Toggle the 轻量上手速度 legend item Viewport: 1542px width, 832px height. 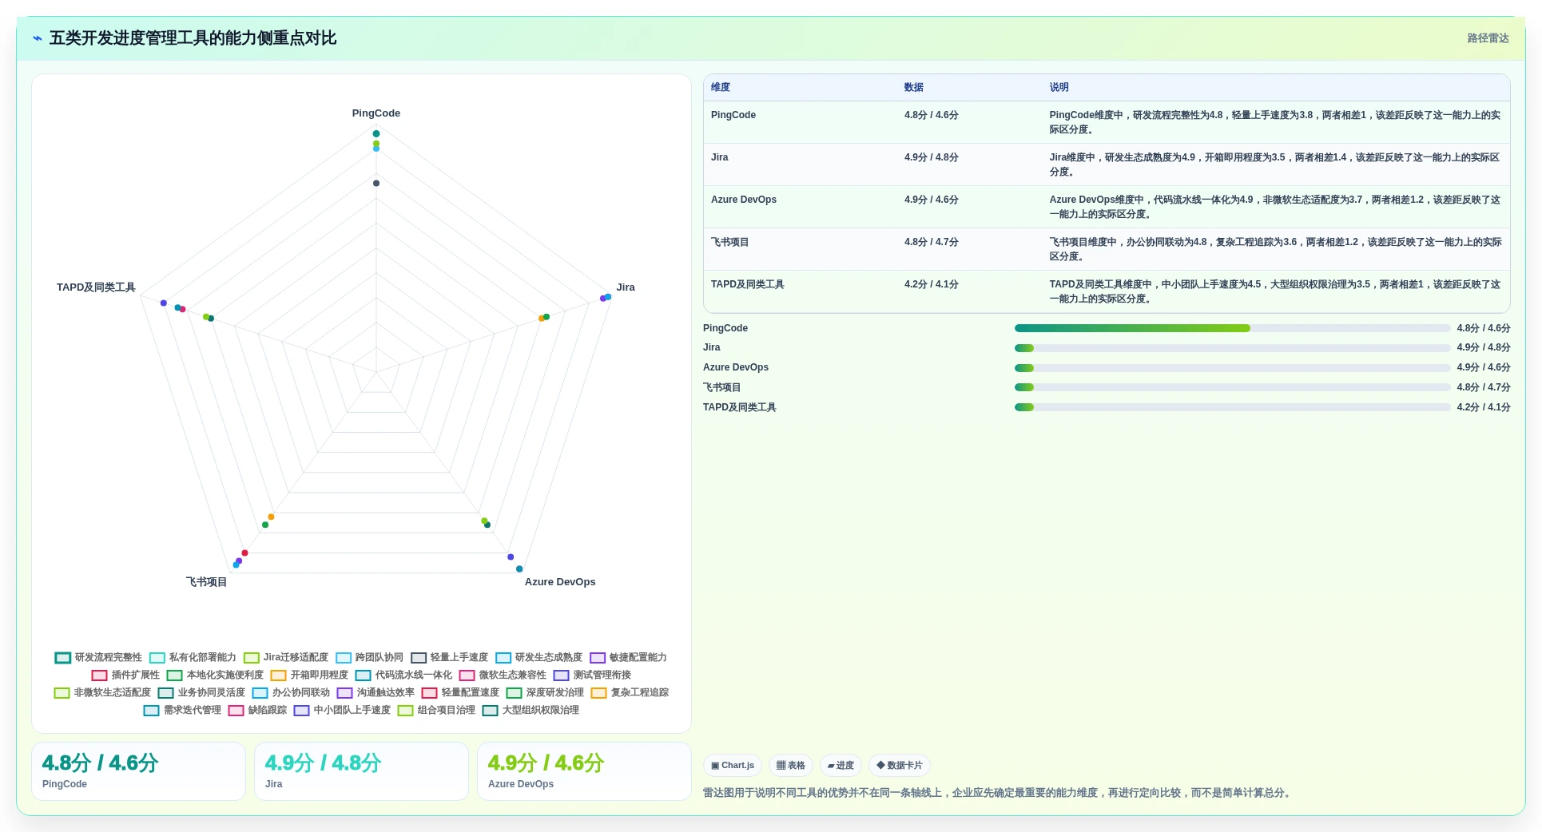click(449, 657)
